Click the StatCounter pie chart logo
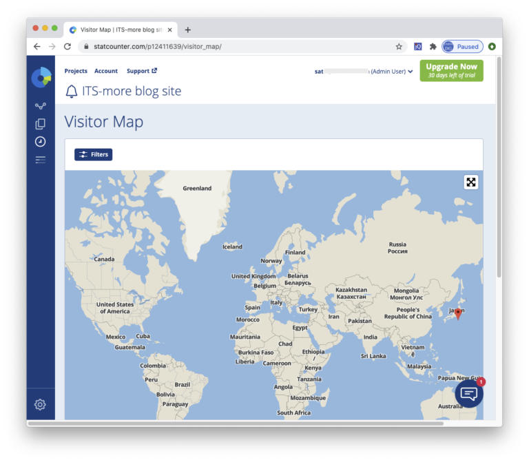Viewport: 529px width, 462px height. point(41,77)
